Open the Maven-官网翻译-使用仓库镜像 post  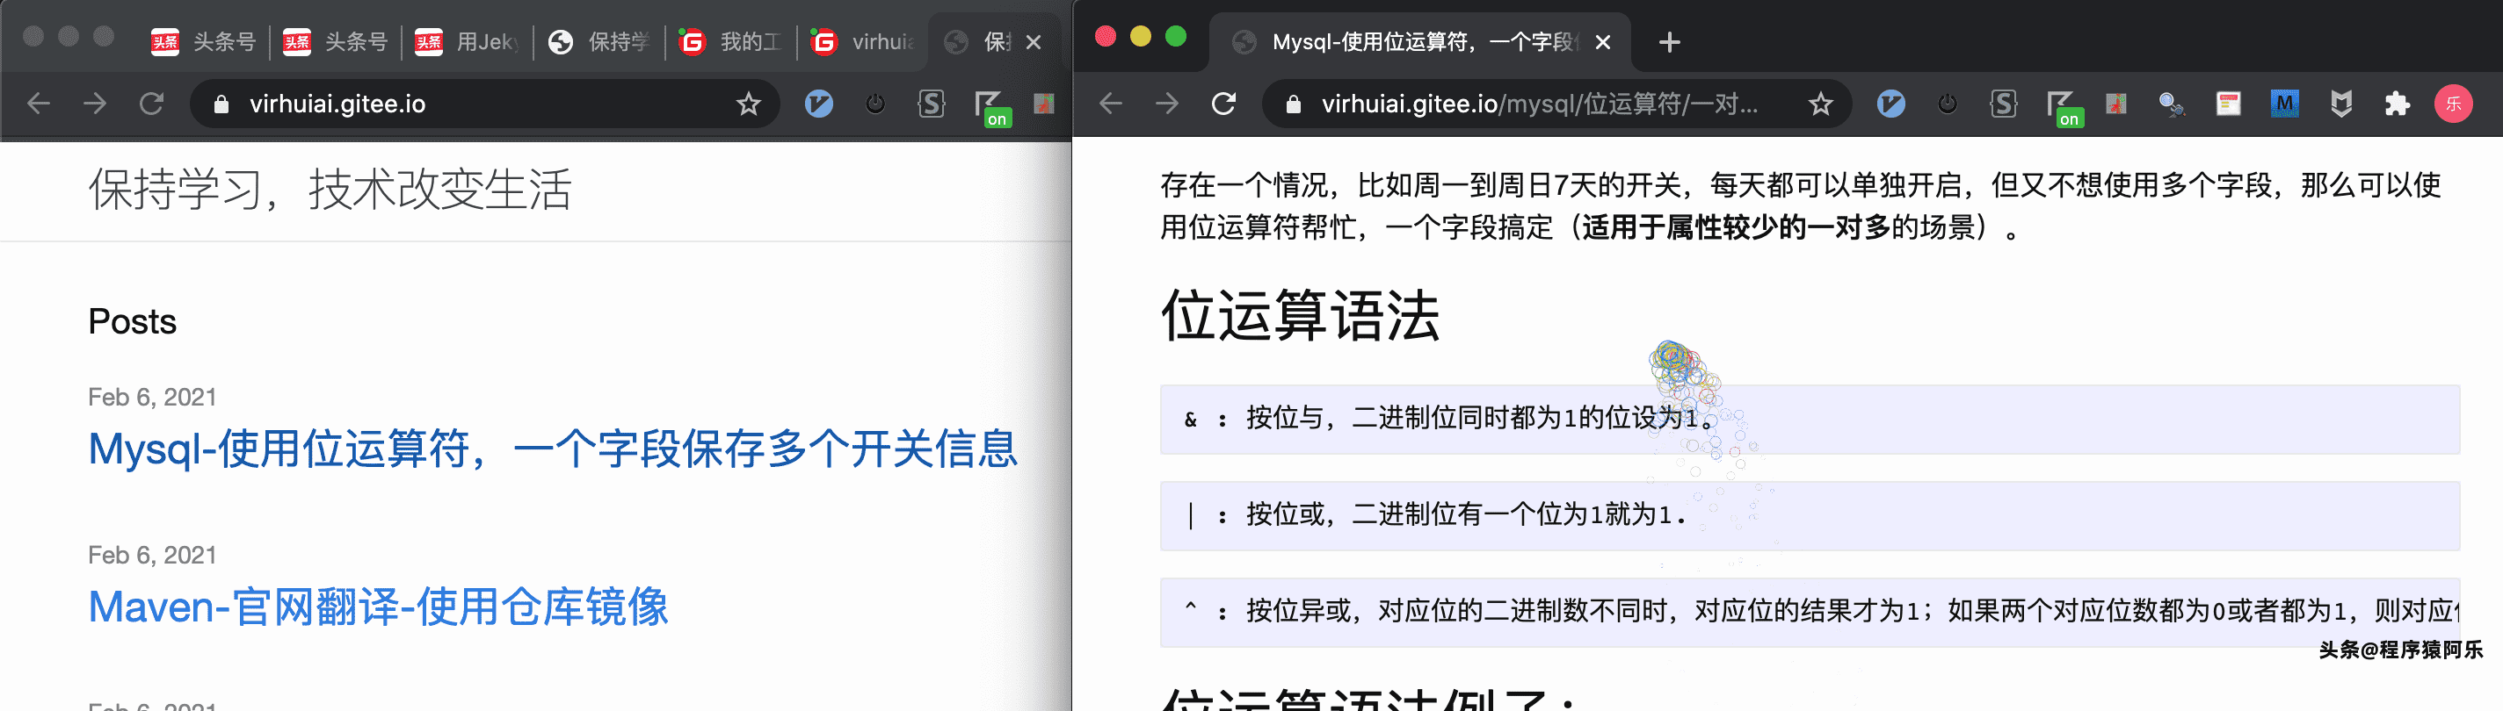point(378,607)
